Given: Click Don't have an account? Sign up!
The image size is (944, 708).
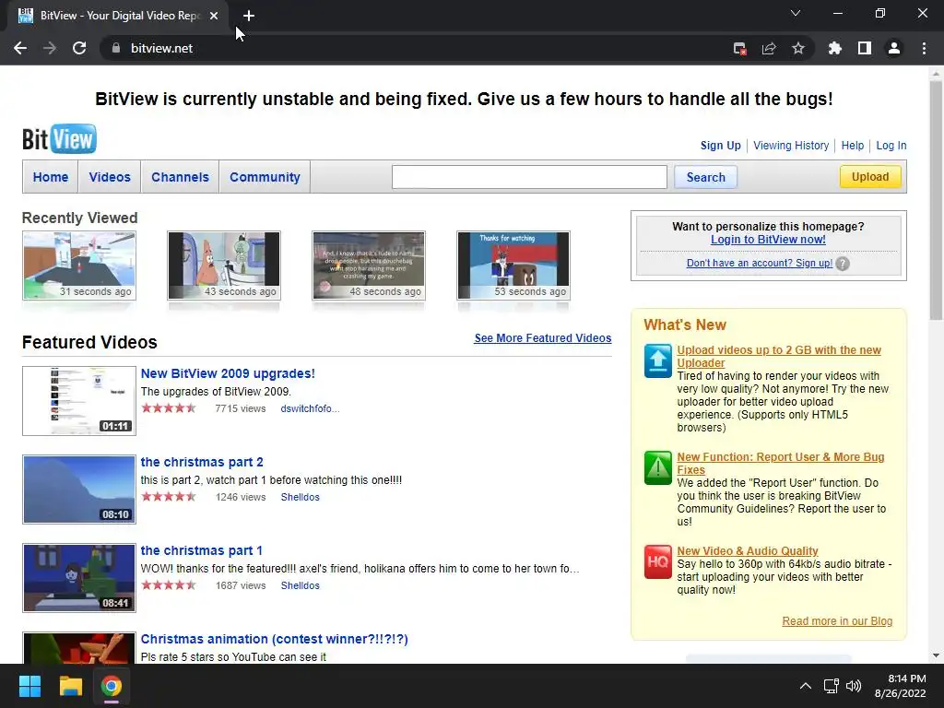Looking at the screenshot, I should click(760, 263).
